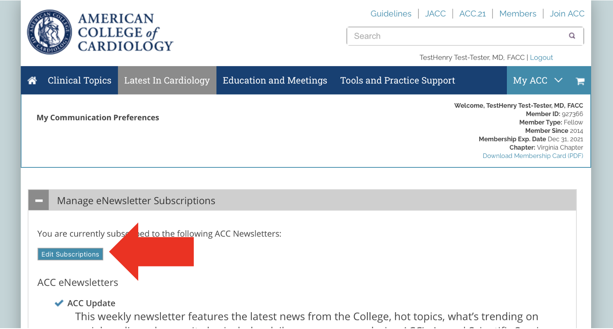The width and height of the screenshot is (613, 329).
Task: Click the home icon in navigation bar
Action: pyautogui.click(x=32, y=81)
